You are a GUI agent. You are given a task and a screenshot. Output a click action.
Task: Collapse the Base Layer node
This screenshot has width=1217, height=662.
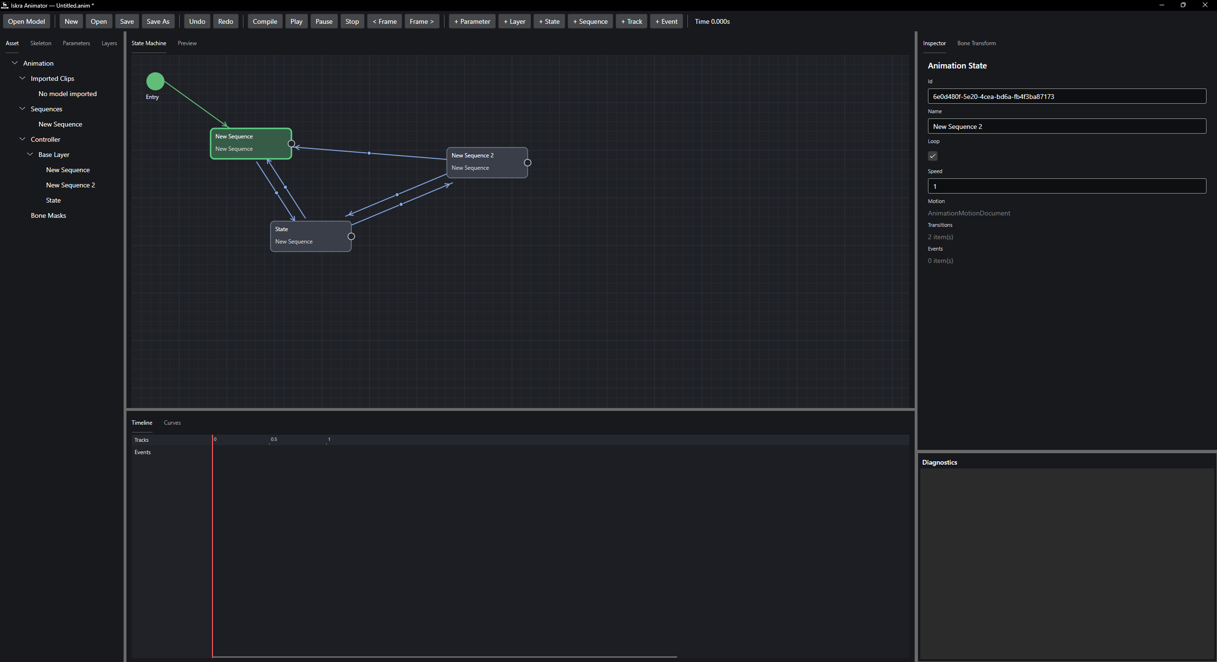[x=30, y=154]
